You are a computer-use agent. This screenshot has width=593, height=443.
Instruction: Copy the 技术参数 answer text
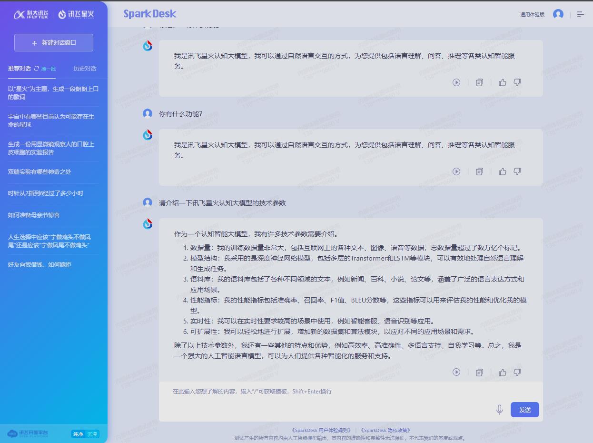point(479,372)
